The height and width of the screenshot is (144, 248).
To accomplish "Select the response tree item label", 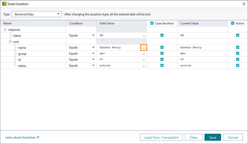I will click(x=14, y=30).
